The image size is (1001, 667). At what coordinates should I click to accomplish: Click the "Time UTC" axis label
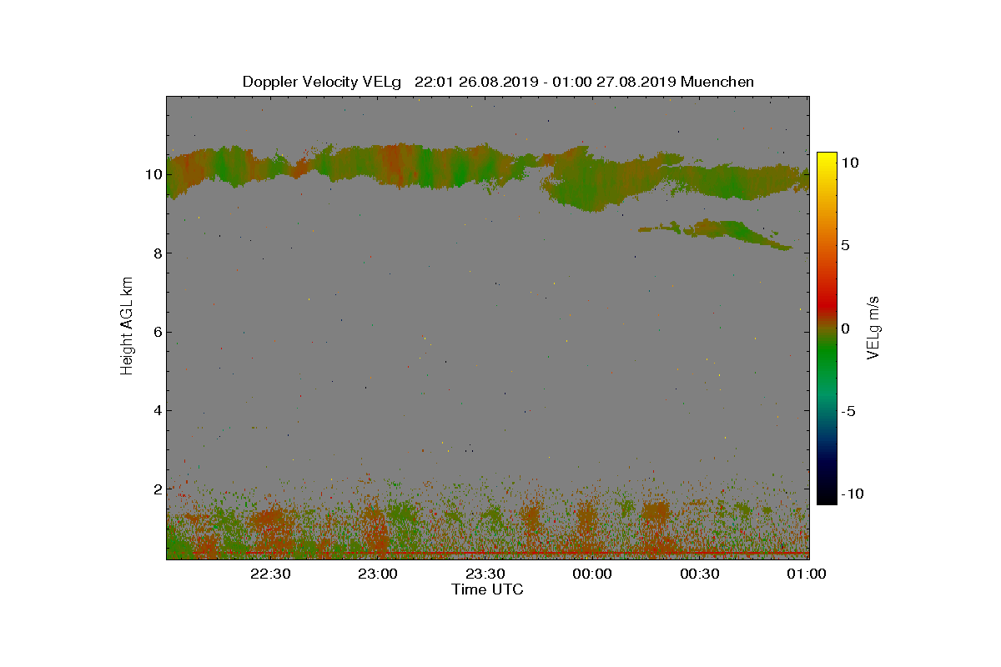tap(488, 589)
